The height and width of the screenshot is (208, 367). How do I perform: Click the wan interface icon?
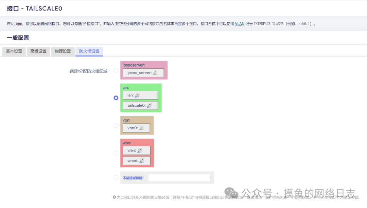point(140,150)
